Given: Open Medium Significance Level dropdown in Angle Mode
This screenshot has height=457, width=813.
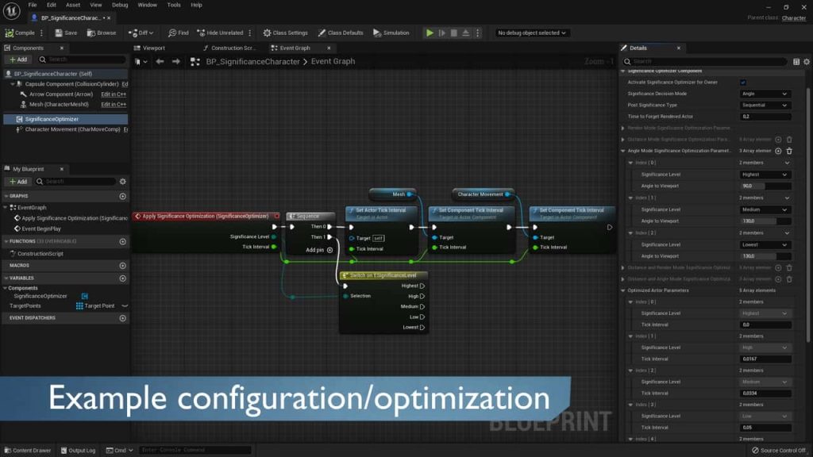Looking at the screenshot, I should (765, 209).
